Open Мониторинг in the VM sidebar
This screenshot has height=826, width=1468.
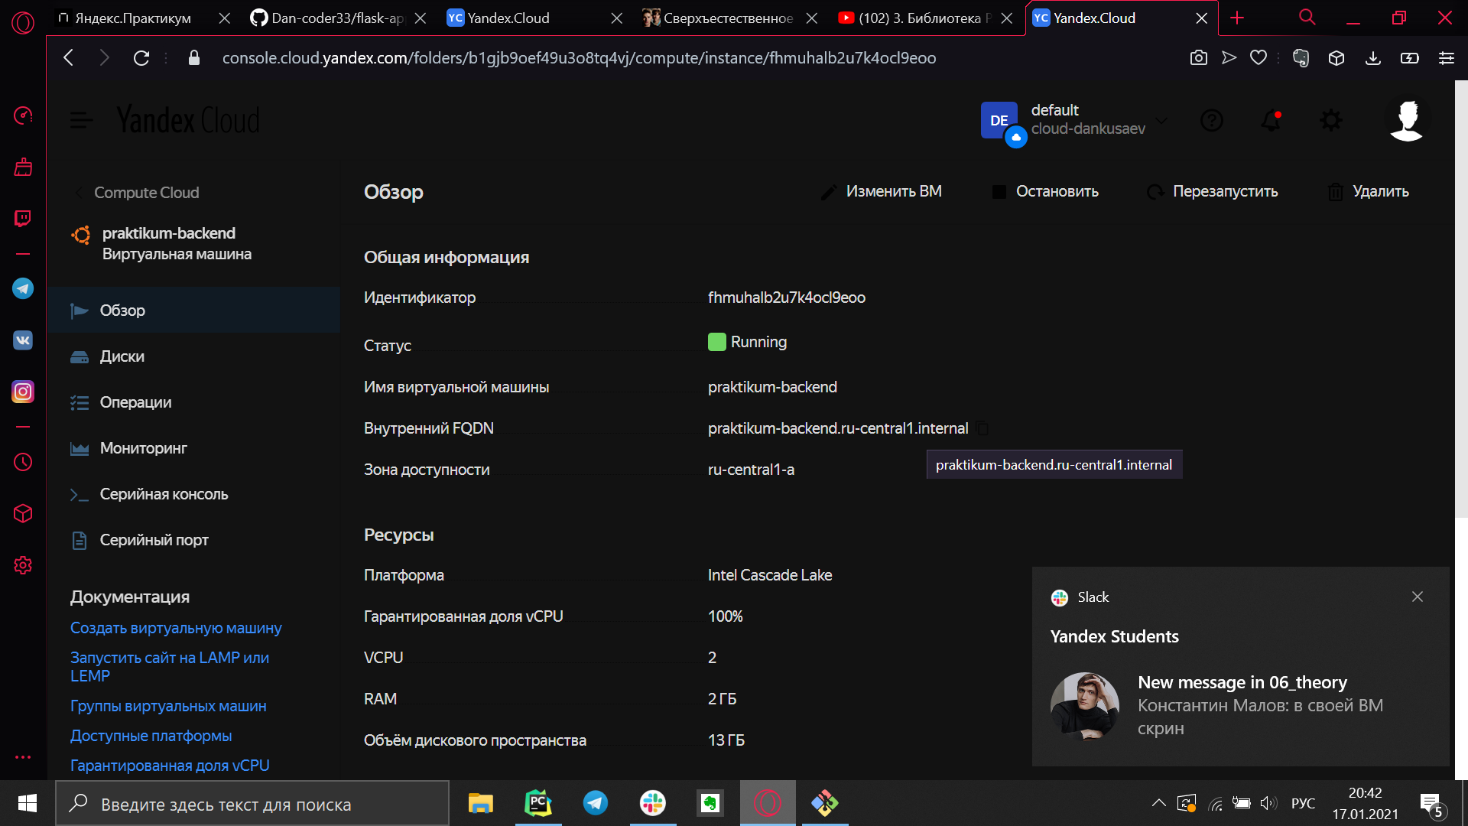[x=194, y=448]
